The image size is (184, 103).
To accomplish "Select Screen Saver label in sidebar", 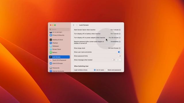I will (57, 49).
